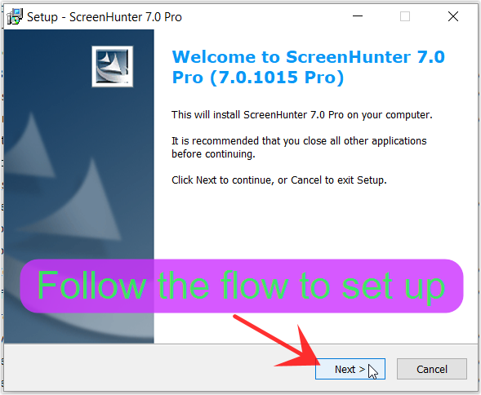Image resolution: width=481 pixels, height=395 pixels.
Task: Click the ScreenHunter sail logo thumbnail
Action: pos(112,67)
